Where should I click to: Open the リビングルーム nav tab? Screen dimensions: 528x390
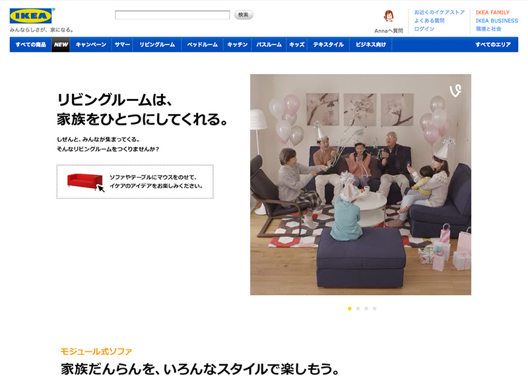[x=157, y=45]
